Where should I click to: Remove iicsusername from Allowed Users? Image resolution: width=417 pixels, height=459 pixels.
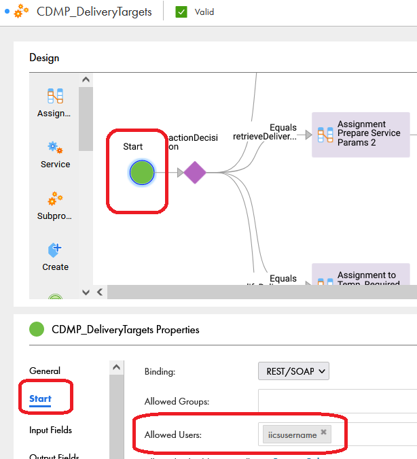(x=323, y=432)
